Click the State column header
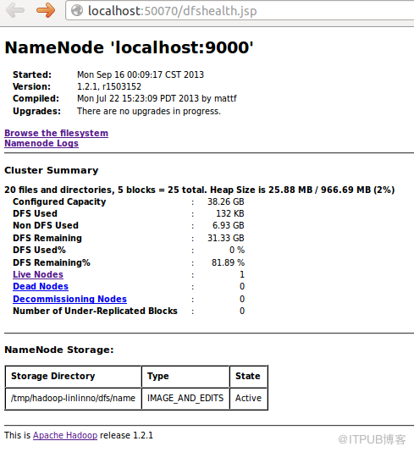This screenshot has width=414, height=452. (249, 376)
